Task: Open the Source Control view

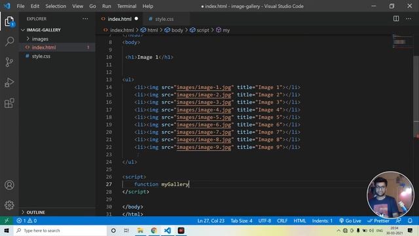Action: click(9, 62)
